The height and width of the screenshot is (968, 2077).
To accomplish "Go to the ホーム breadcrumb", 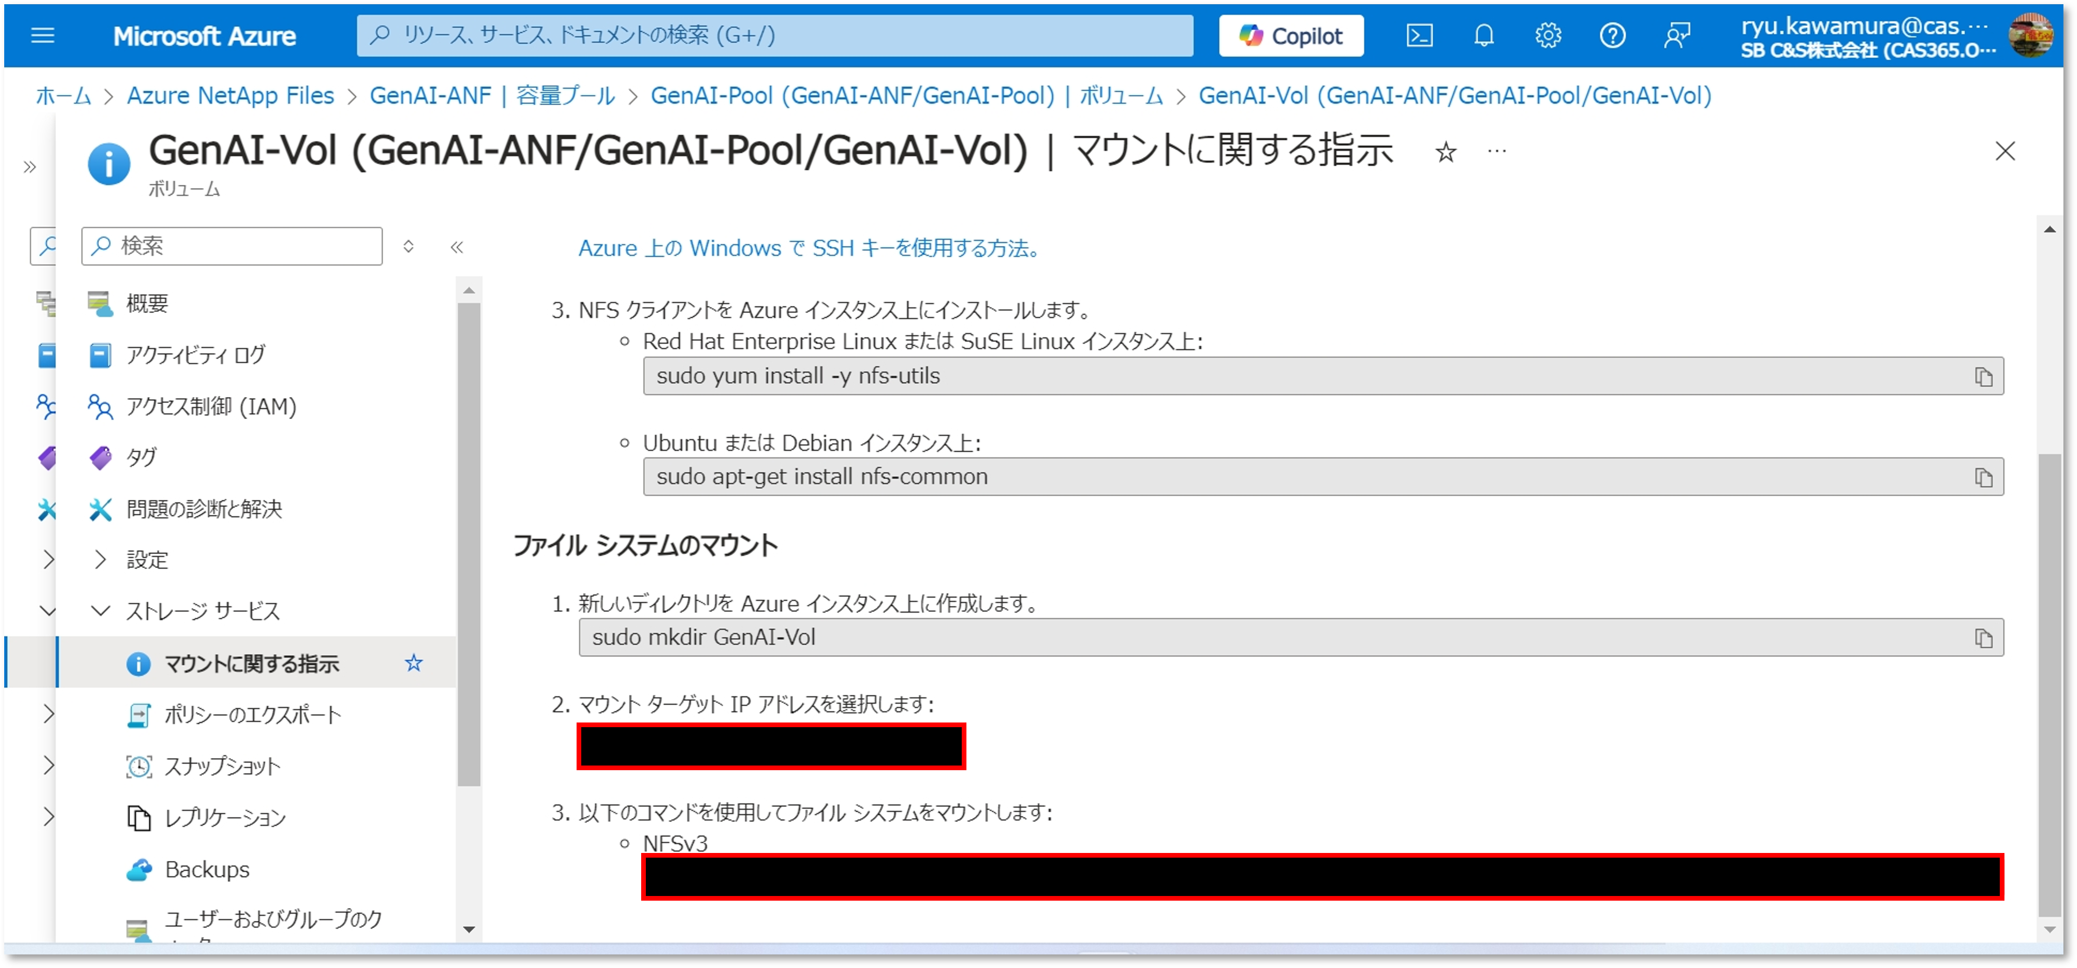I will (63, 96).
